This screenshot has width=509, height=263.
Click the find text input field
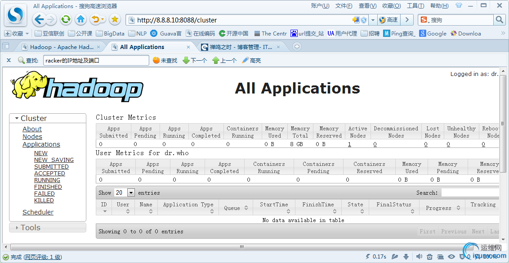96,60
